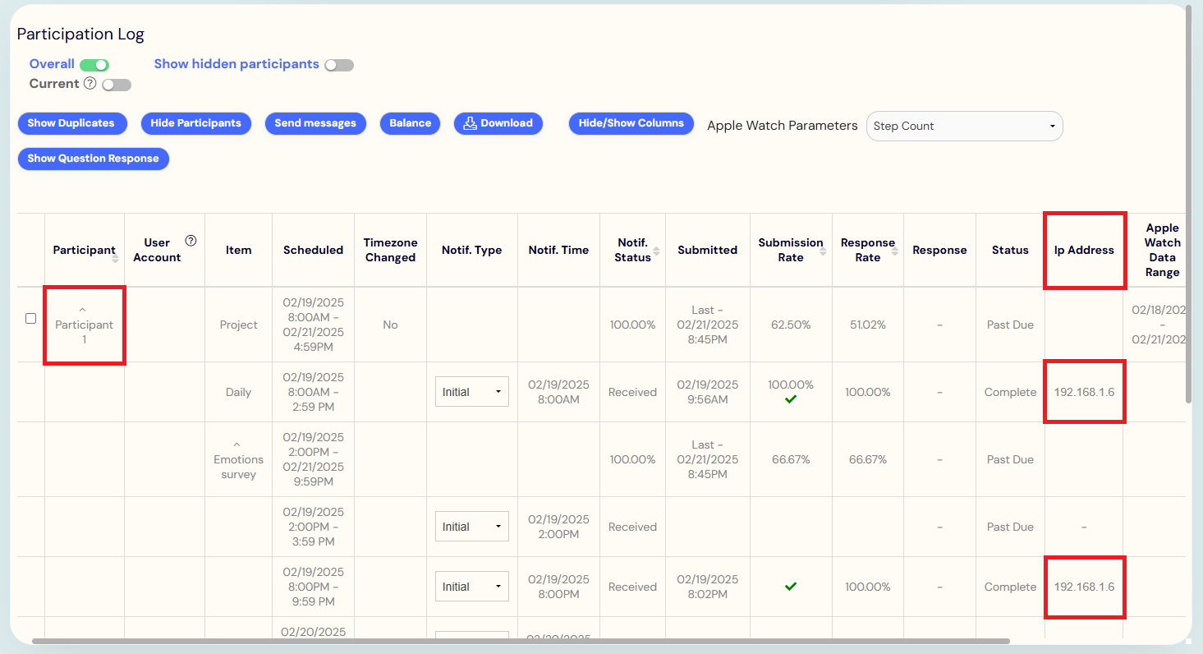Click the No value under Timezone Changed
This screenshot has width=1203, height=654.
[390, 325]
